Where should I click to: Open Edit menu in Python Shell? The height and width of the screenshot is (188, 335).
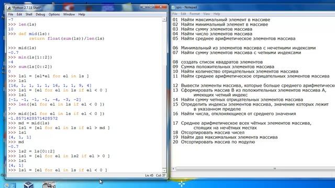tap(19, 14)
